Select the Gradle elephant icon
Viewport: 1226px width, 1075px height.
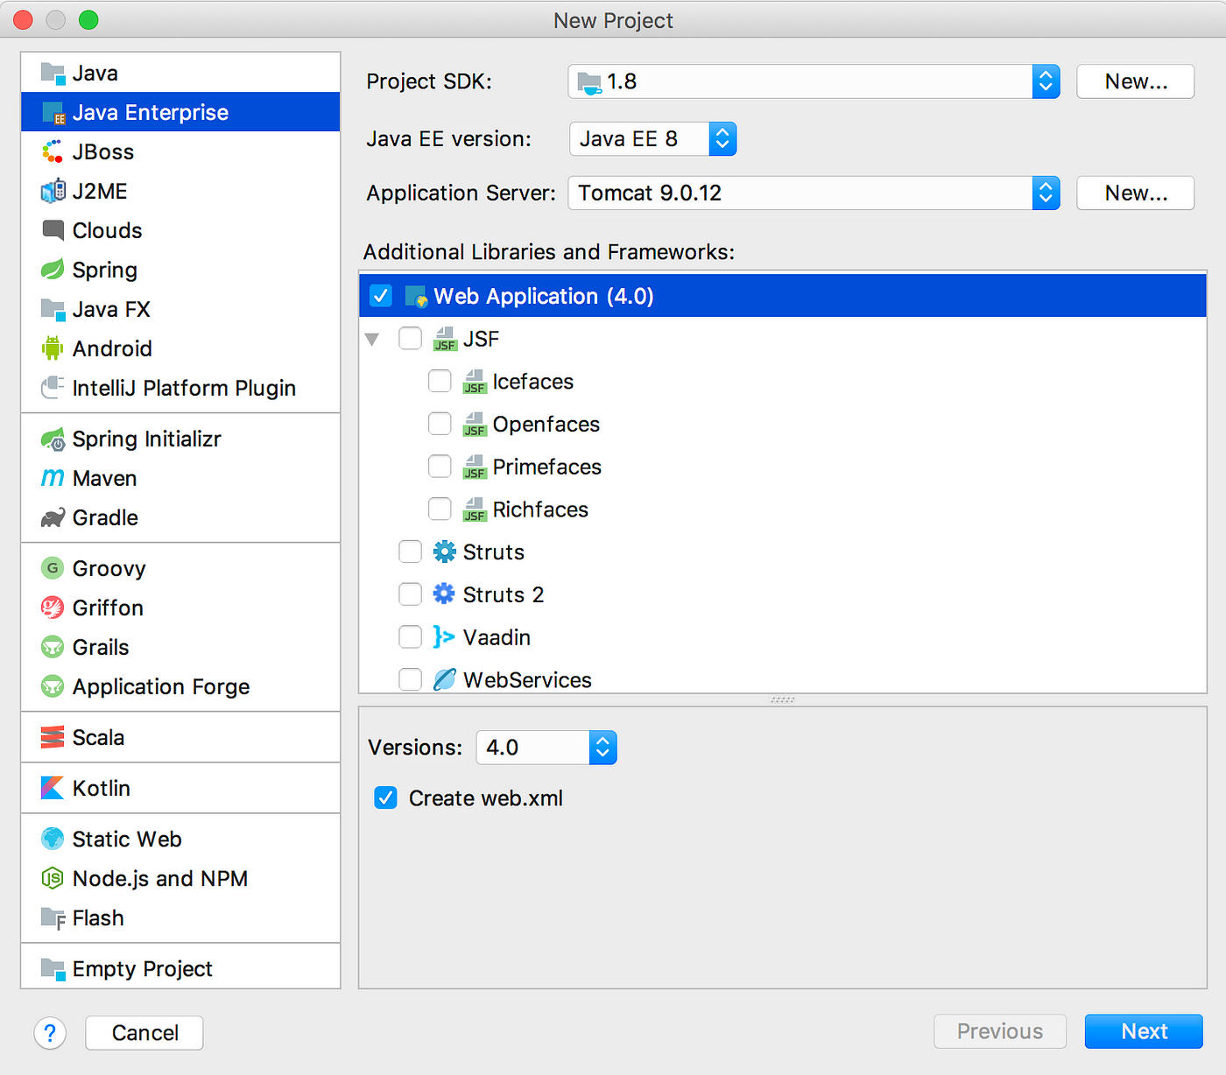(53, 518)
